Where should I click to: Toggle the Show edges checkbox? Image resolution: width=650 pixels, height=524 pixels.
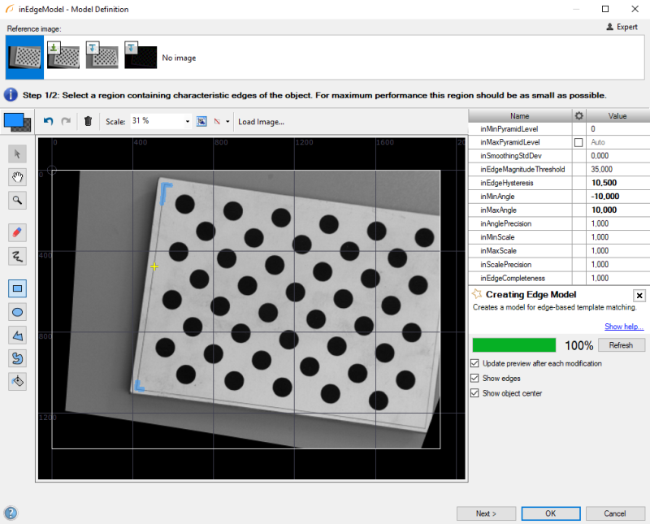coord(475,379)
